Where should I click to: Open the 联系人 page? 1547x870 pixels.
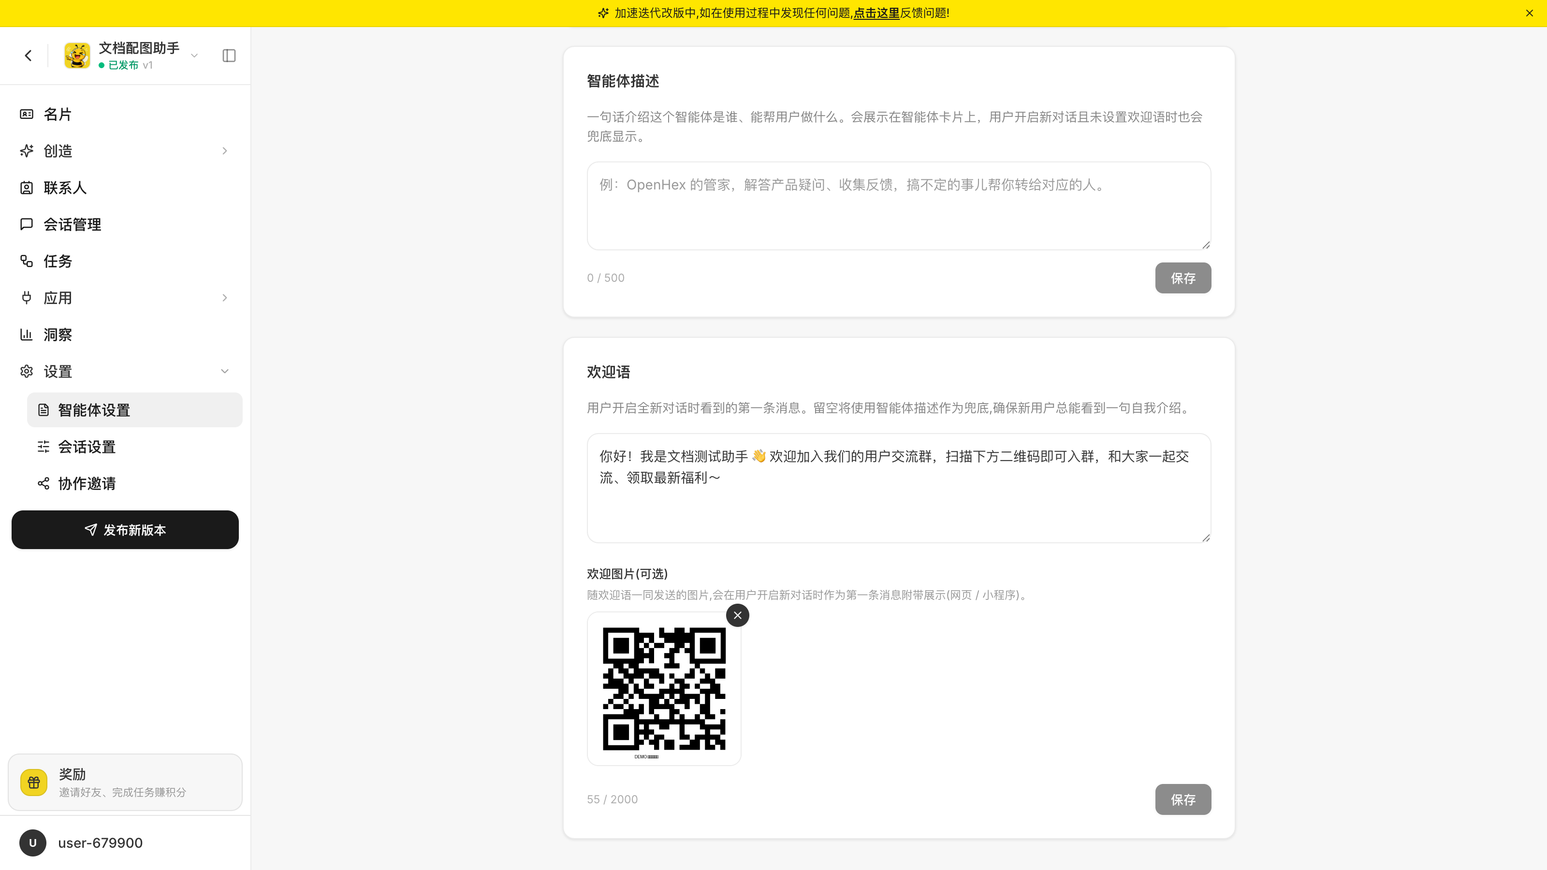click(x=125, y=188)
